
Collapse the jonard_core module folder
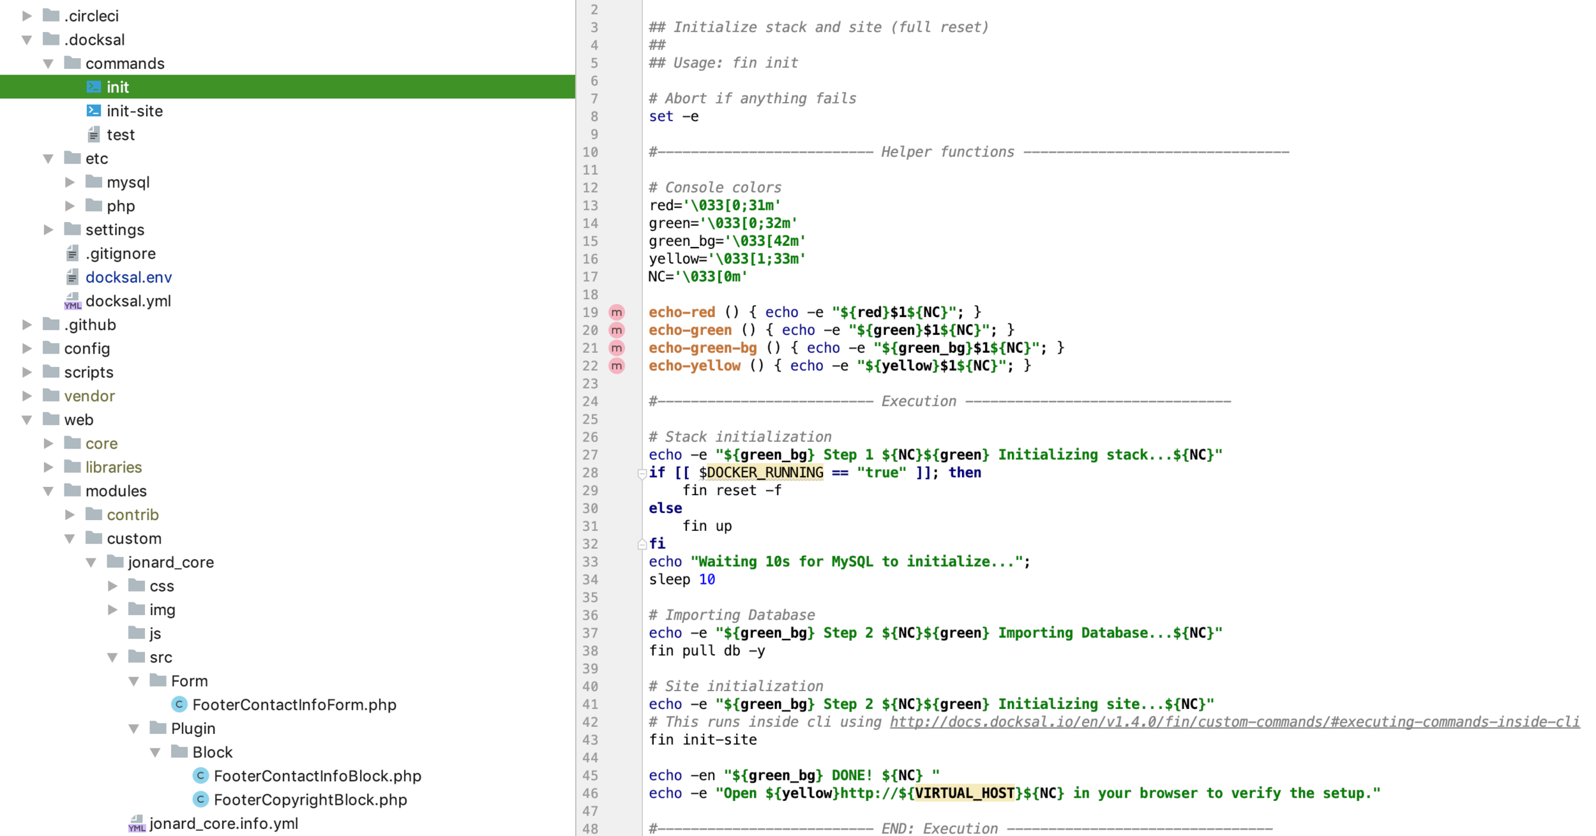91,562
